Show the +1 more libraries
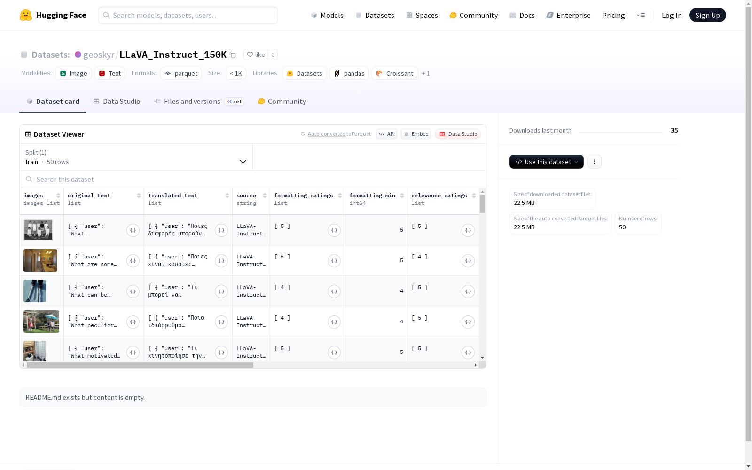Image resolution: width=752 pixels, height=470 pixels. click(426, 73)
